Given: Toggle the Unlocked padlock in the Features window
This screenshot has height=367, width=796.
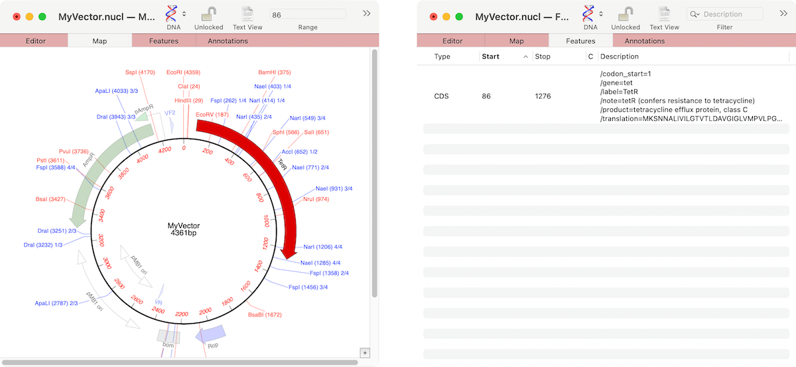Looking at the screenshot, I should coord(626,14).
